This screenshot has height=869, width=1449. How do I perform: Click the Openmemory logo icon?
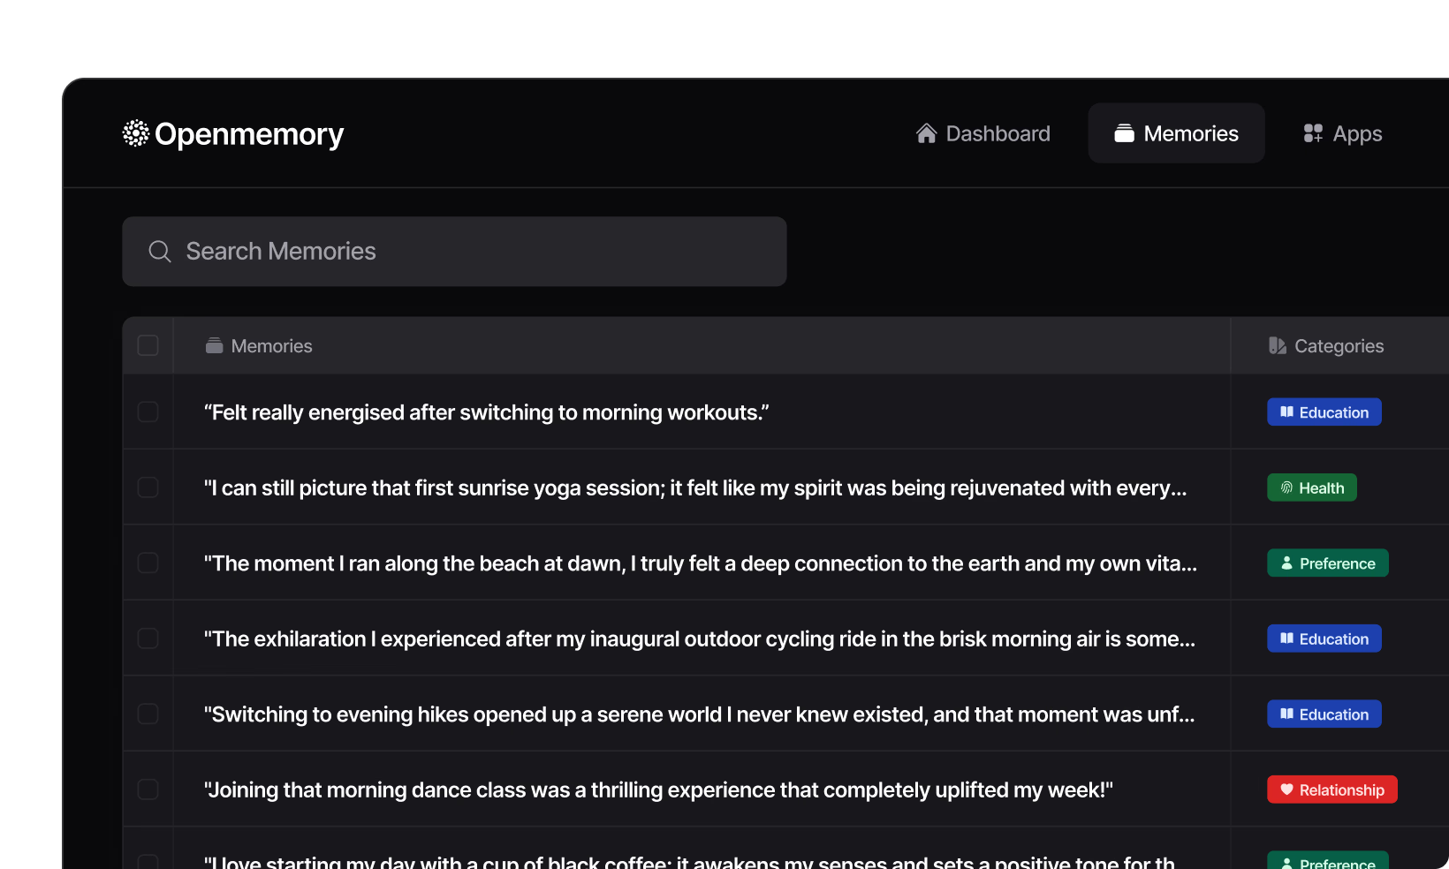coord(136,133)
